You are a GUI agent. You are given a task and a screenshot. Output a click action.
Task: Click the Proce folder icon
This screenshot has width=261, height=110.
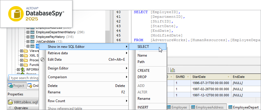point(26,60)
